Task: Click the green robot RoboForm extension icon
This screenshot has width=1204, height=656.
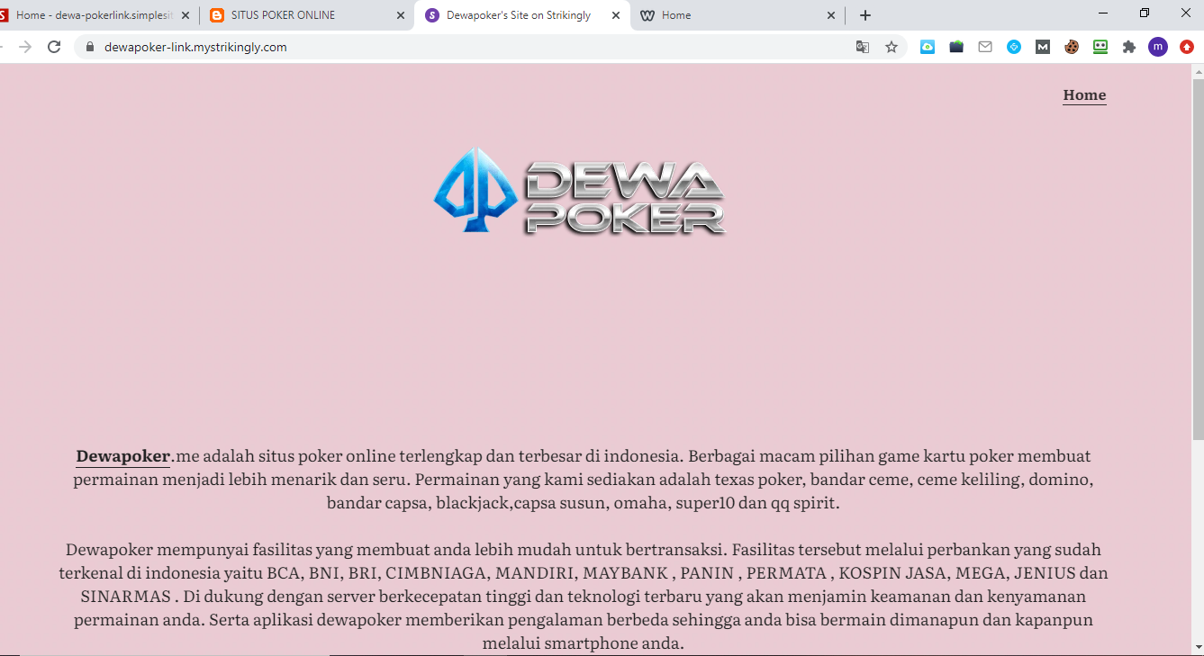Action: (1100, 47)
